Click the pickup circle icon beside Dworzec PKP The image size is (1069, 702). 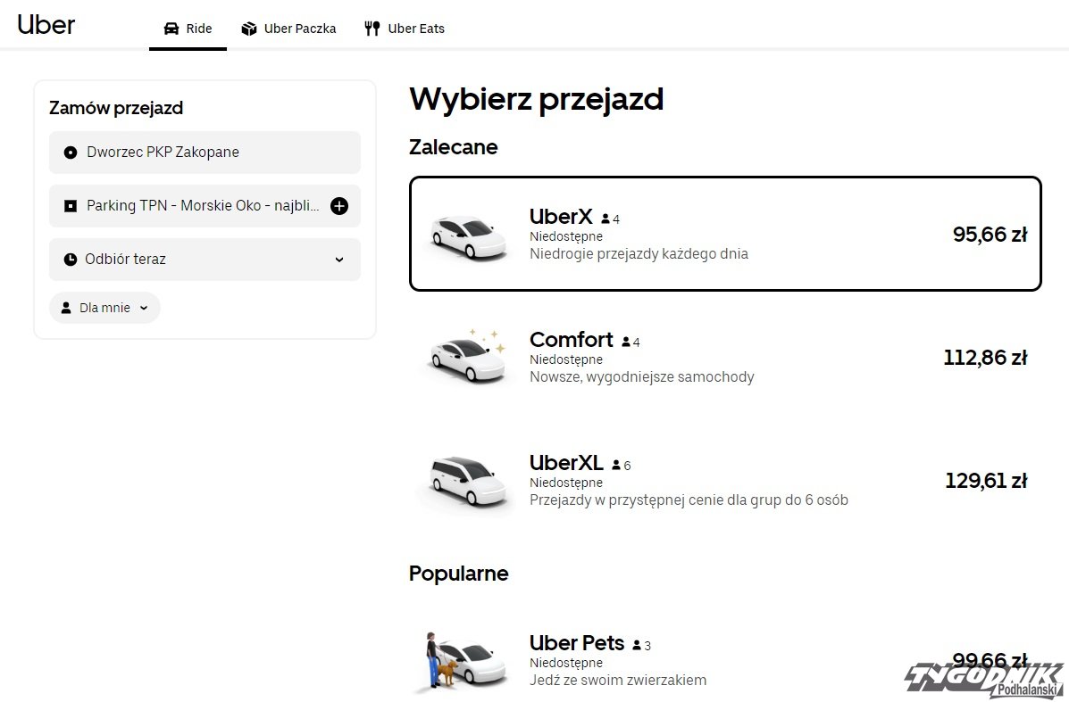pos(71,153)
